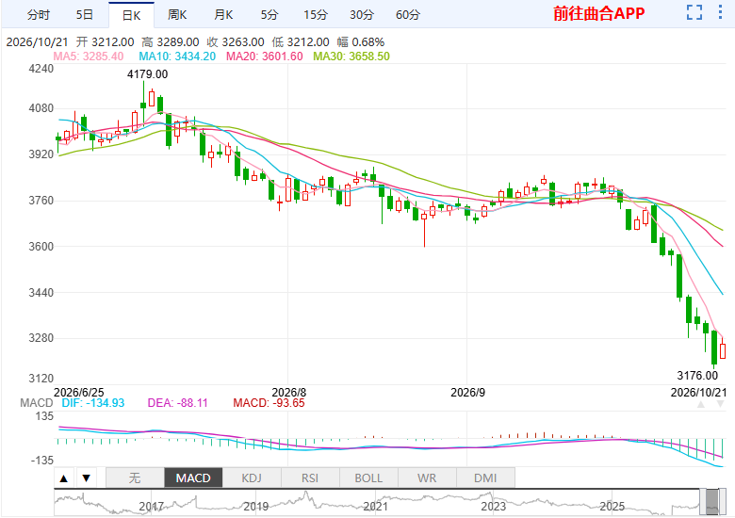Click the 4179.00 high price label
This screenshot has height=518, width=735.
147,74
